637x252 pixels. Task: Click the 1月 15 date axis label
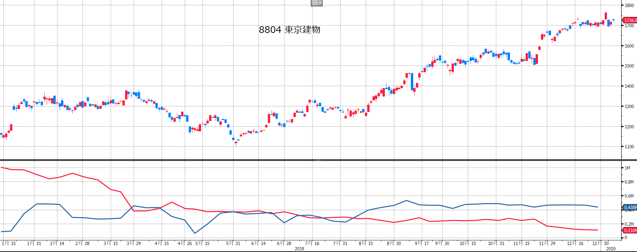point(9,243)
